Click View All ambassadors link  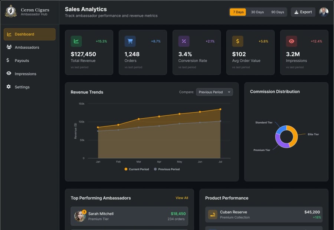pyautogui.click(x=182, y=198)
